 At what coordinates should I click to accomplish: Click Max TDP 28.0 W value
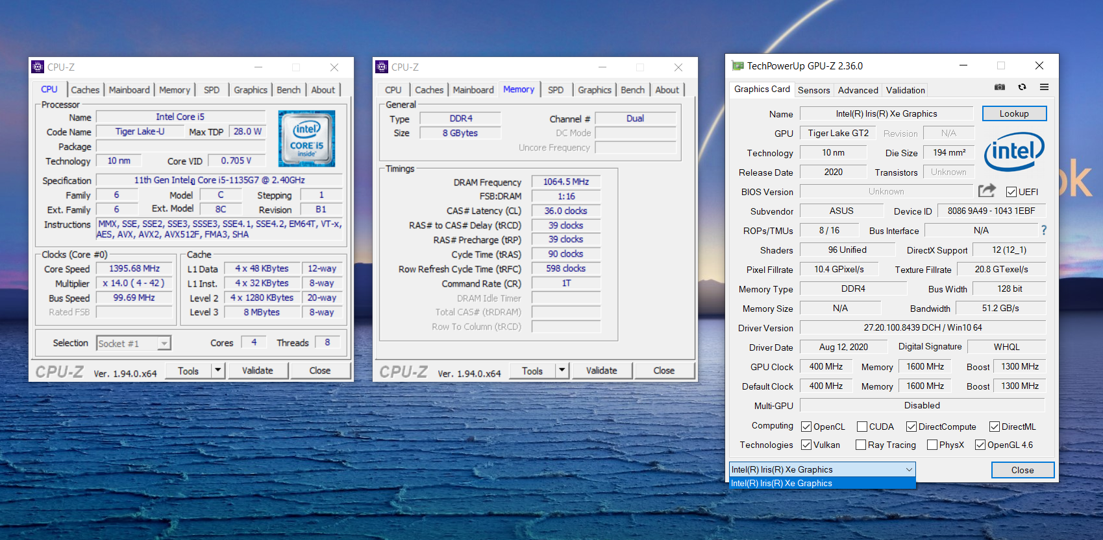[x=247, y=132]
